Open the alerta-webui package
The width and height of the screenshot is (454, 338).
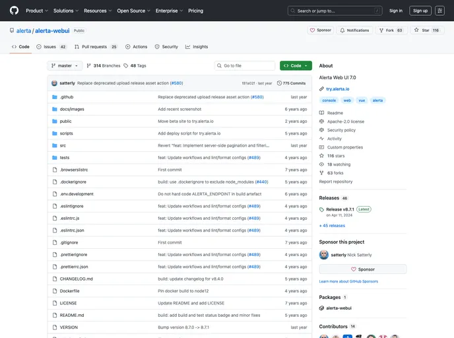(339, 308)
